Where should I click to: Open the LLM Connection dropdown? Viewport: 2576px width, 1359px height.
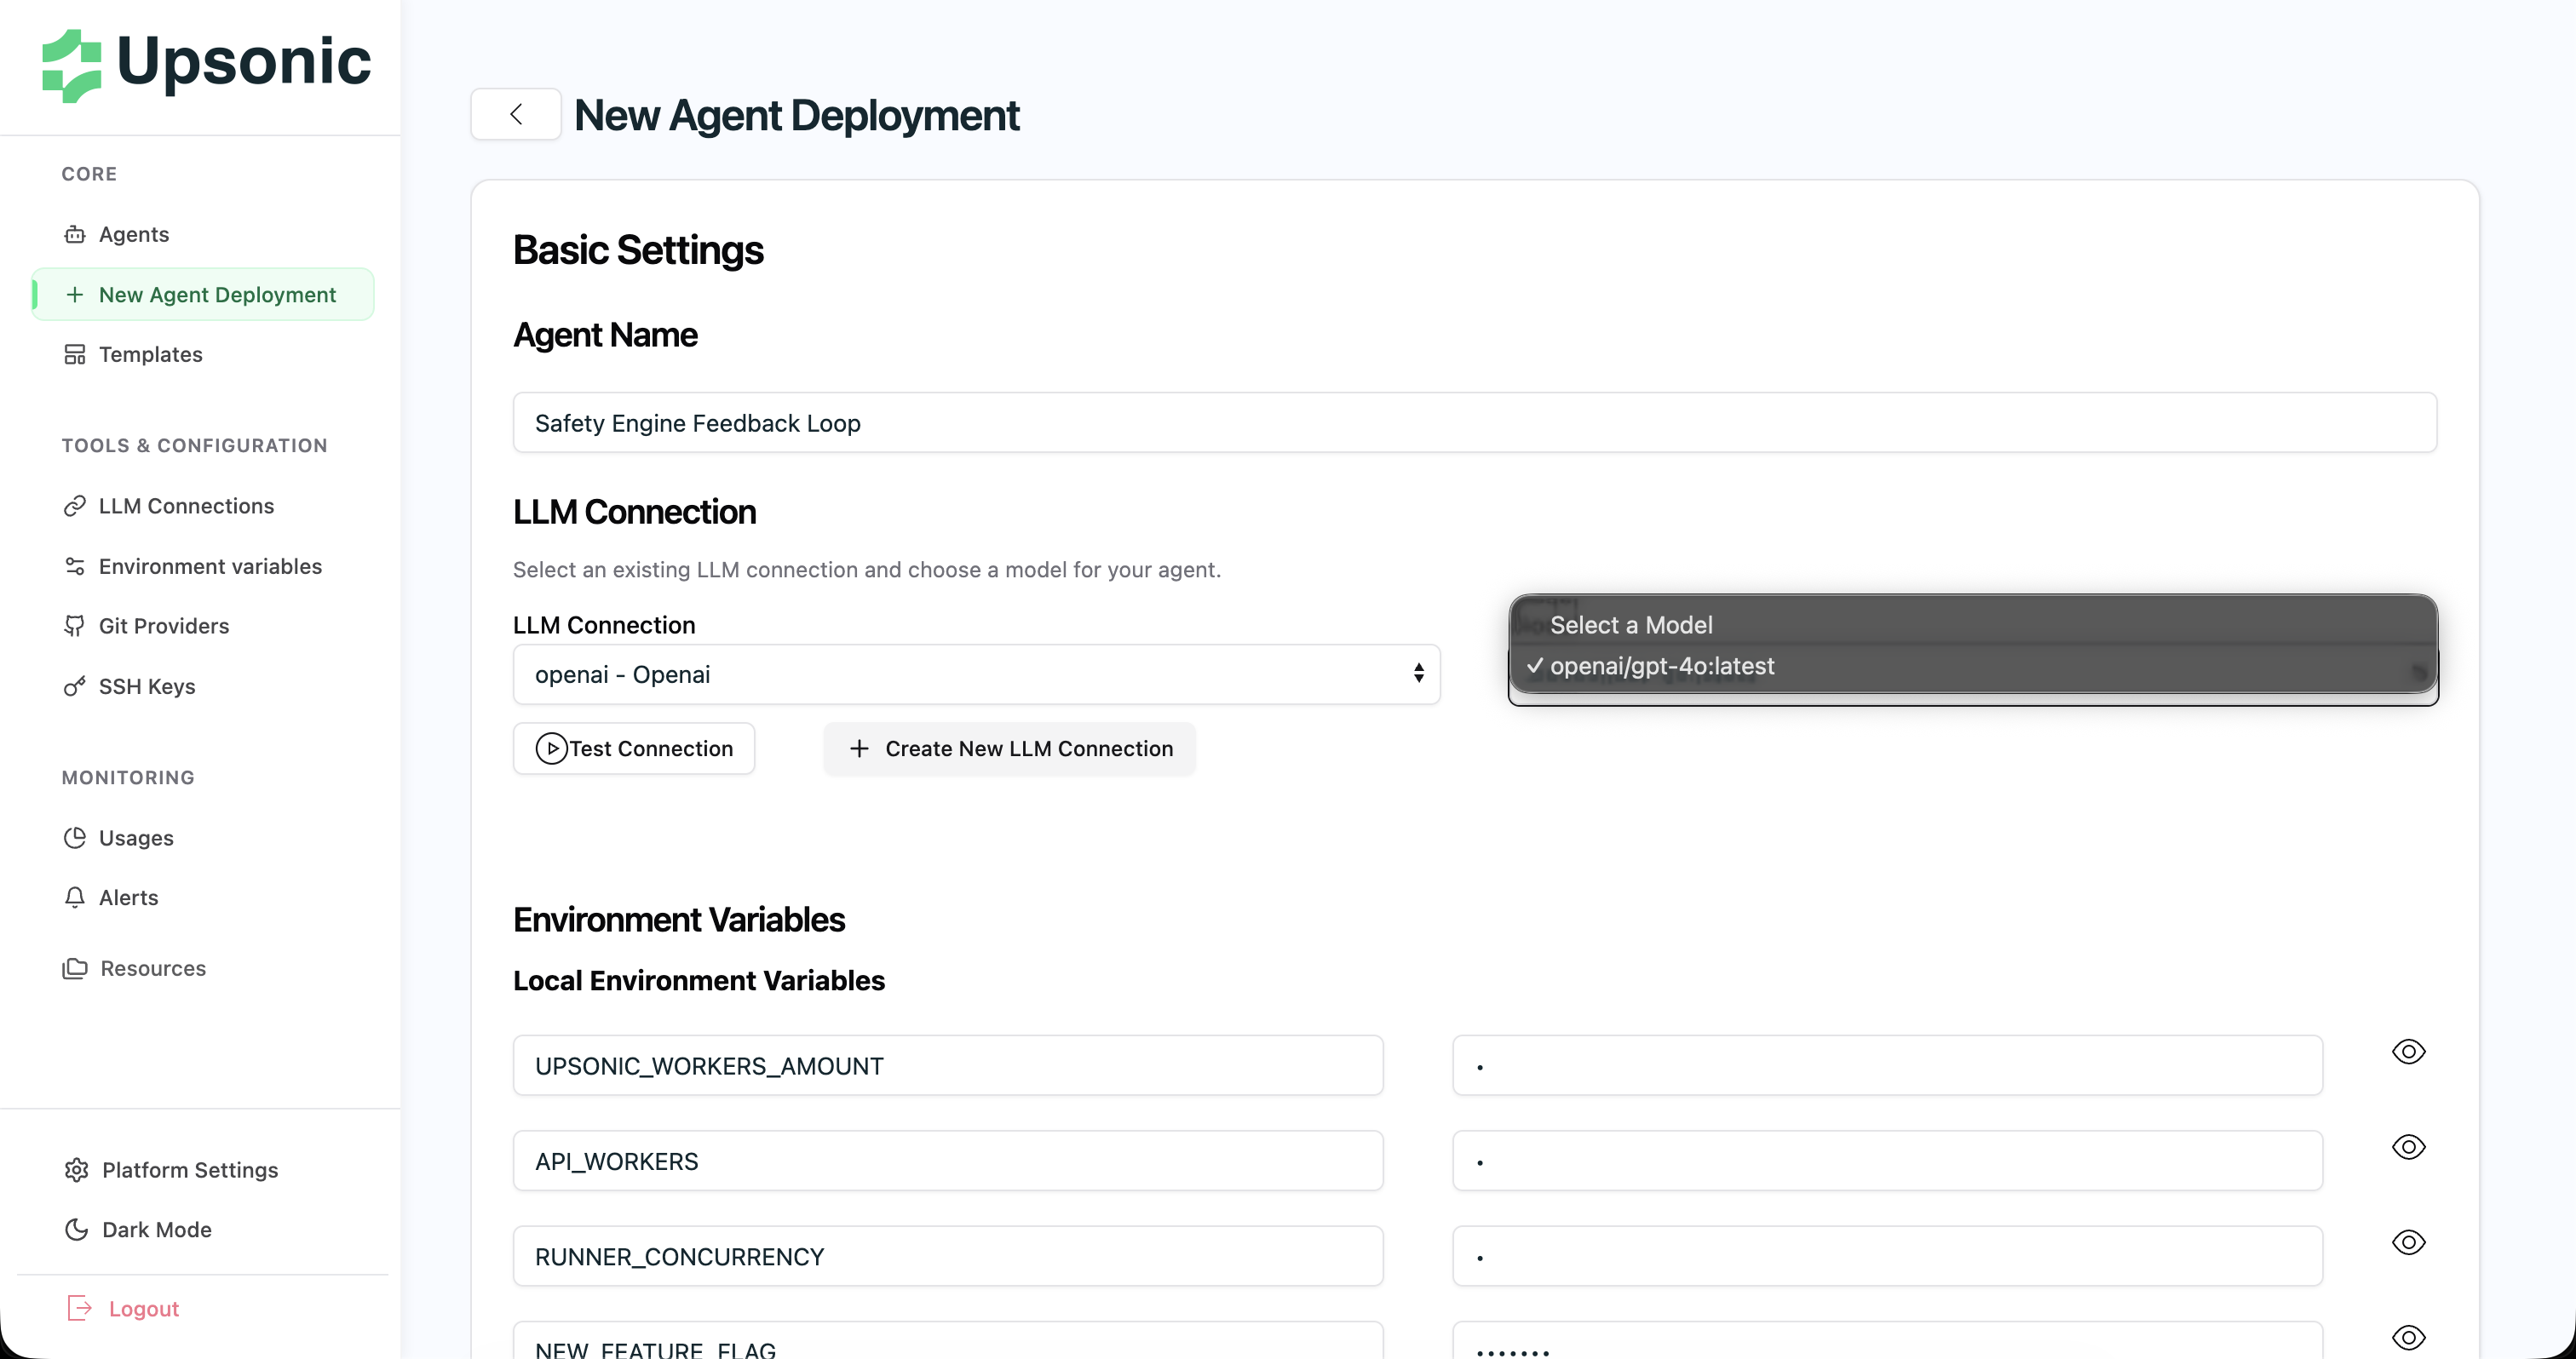976,674
